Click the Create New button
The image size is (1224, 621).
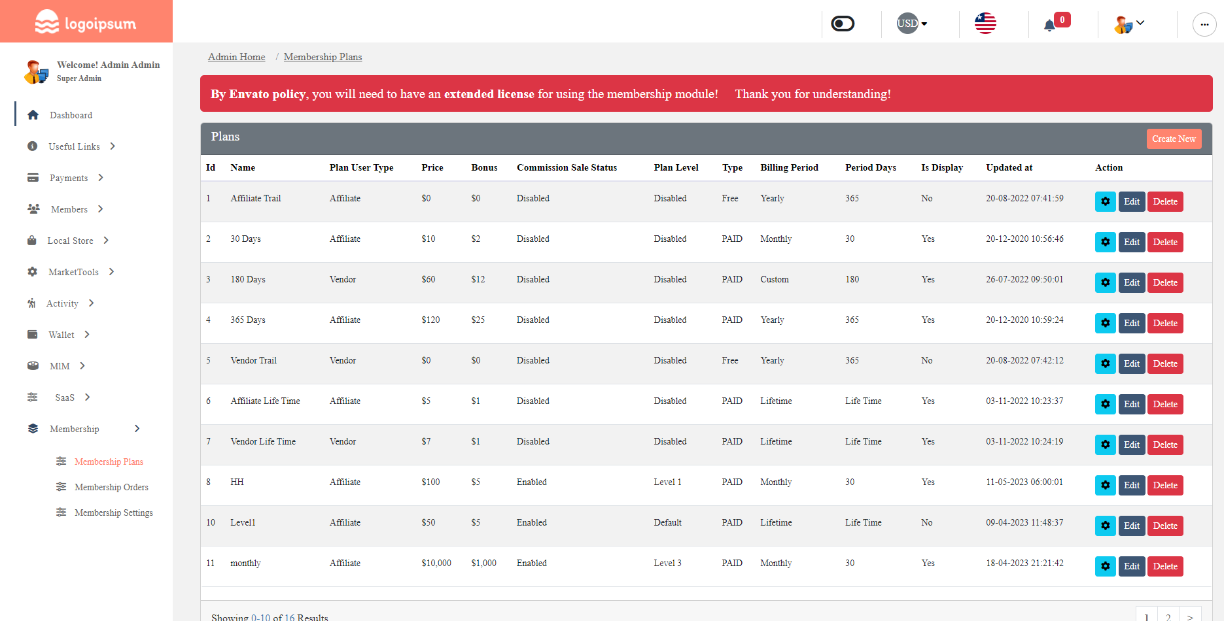1174,139
